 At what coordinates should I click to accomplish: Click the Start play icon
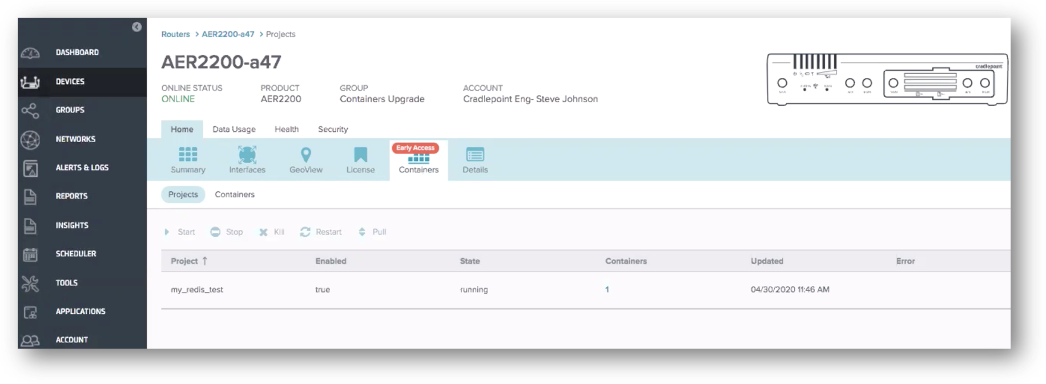coord(167,232)
